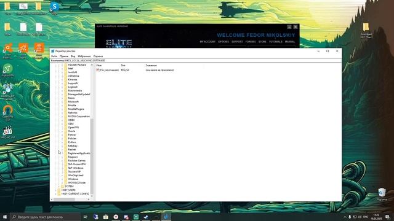
Task: Select the NVIDIA Corporation registry key
Action: tap(79, 117)
